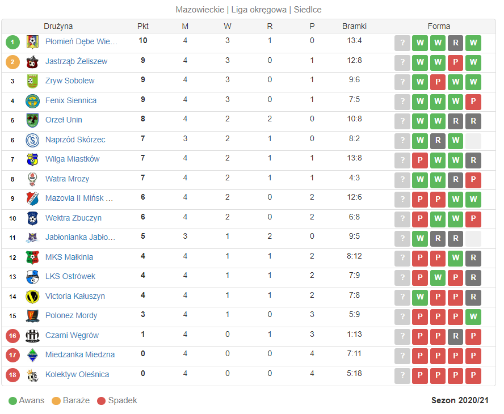Select the Victoria Kałuszyn crest icon
This screenshot has height=414, width=504.
[x=32, y=297]
